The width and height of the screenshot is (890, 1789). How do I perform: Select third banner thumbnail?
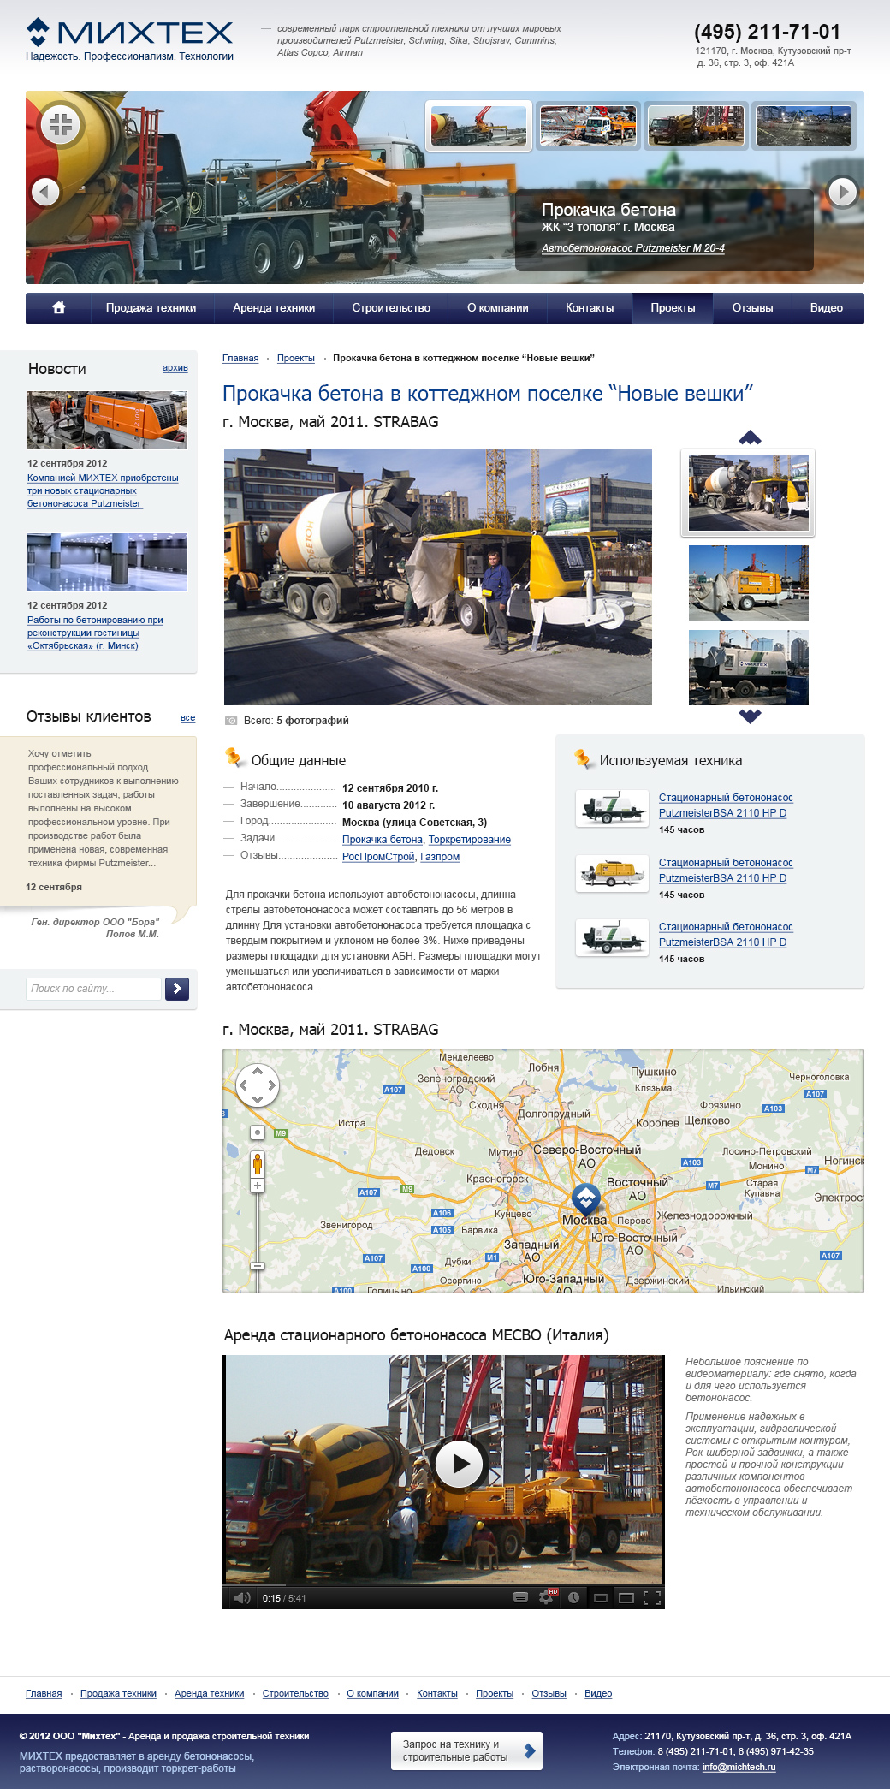(x=696, y=126)
